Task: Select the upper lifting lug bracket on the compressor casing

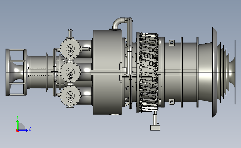Action: pos(172,43)
